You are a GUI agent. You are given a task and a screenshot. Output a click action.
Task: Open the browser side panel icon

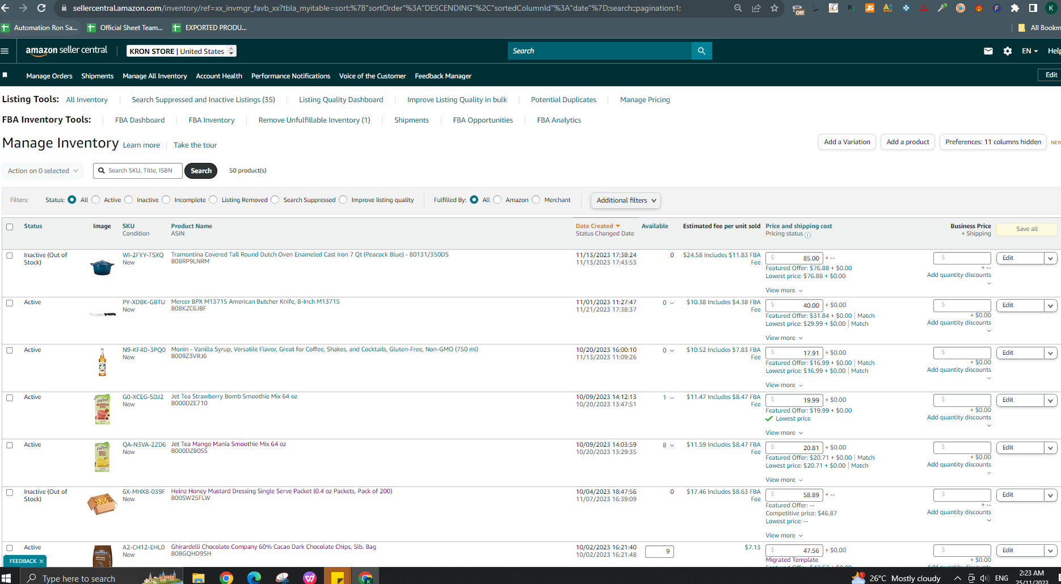click(x=1033, y=8)
